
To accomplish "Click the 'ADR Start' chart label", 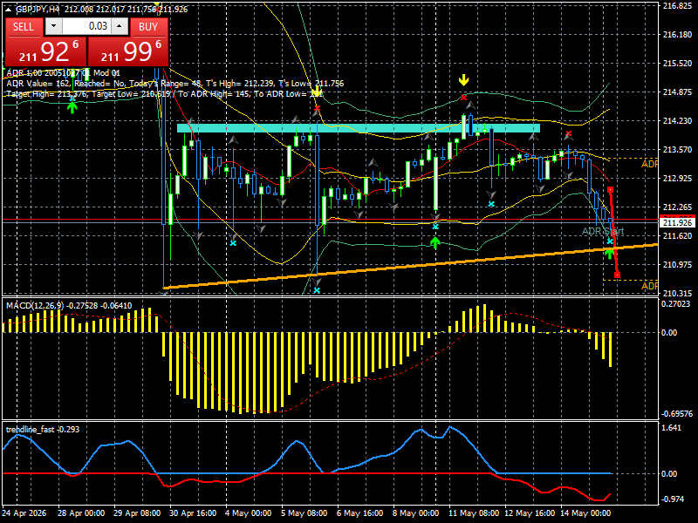I will (603, 231).
